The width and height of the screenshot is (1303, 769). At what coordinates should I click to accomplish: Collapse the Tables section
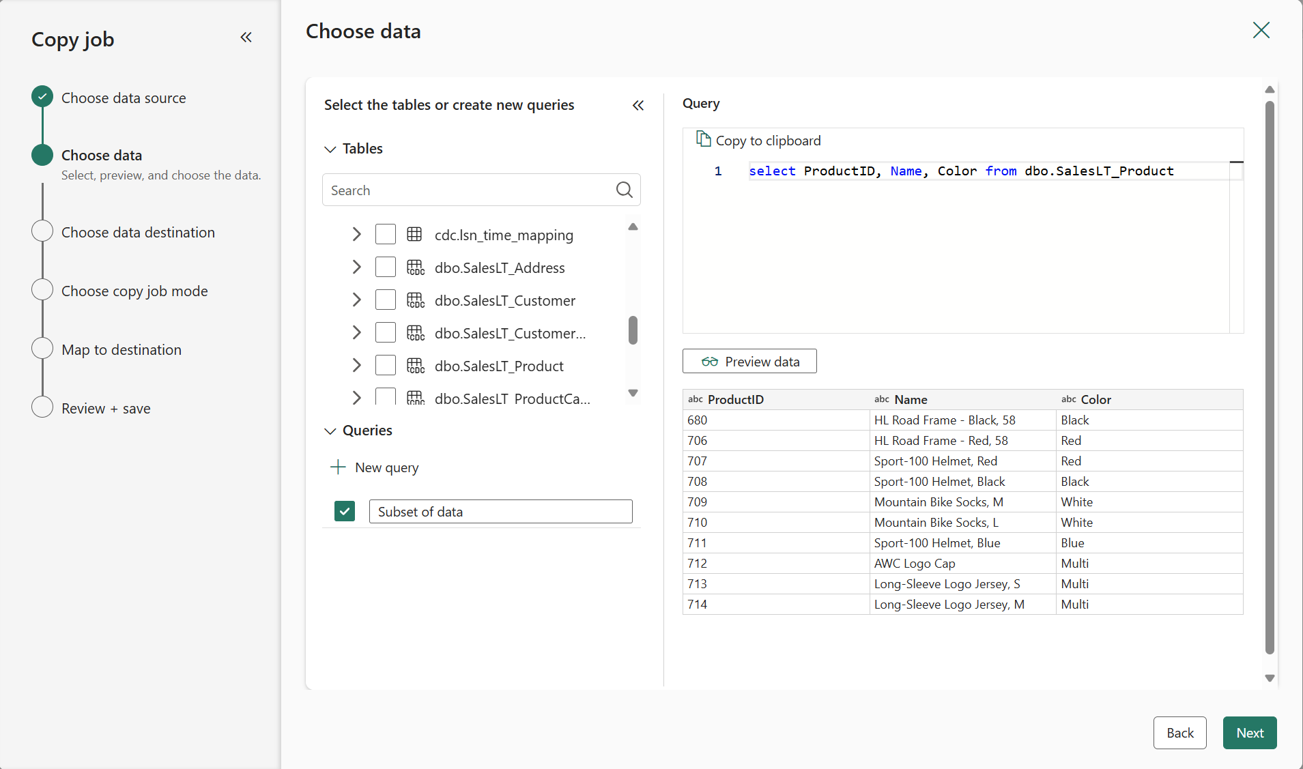330,149
